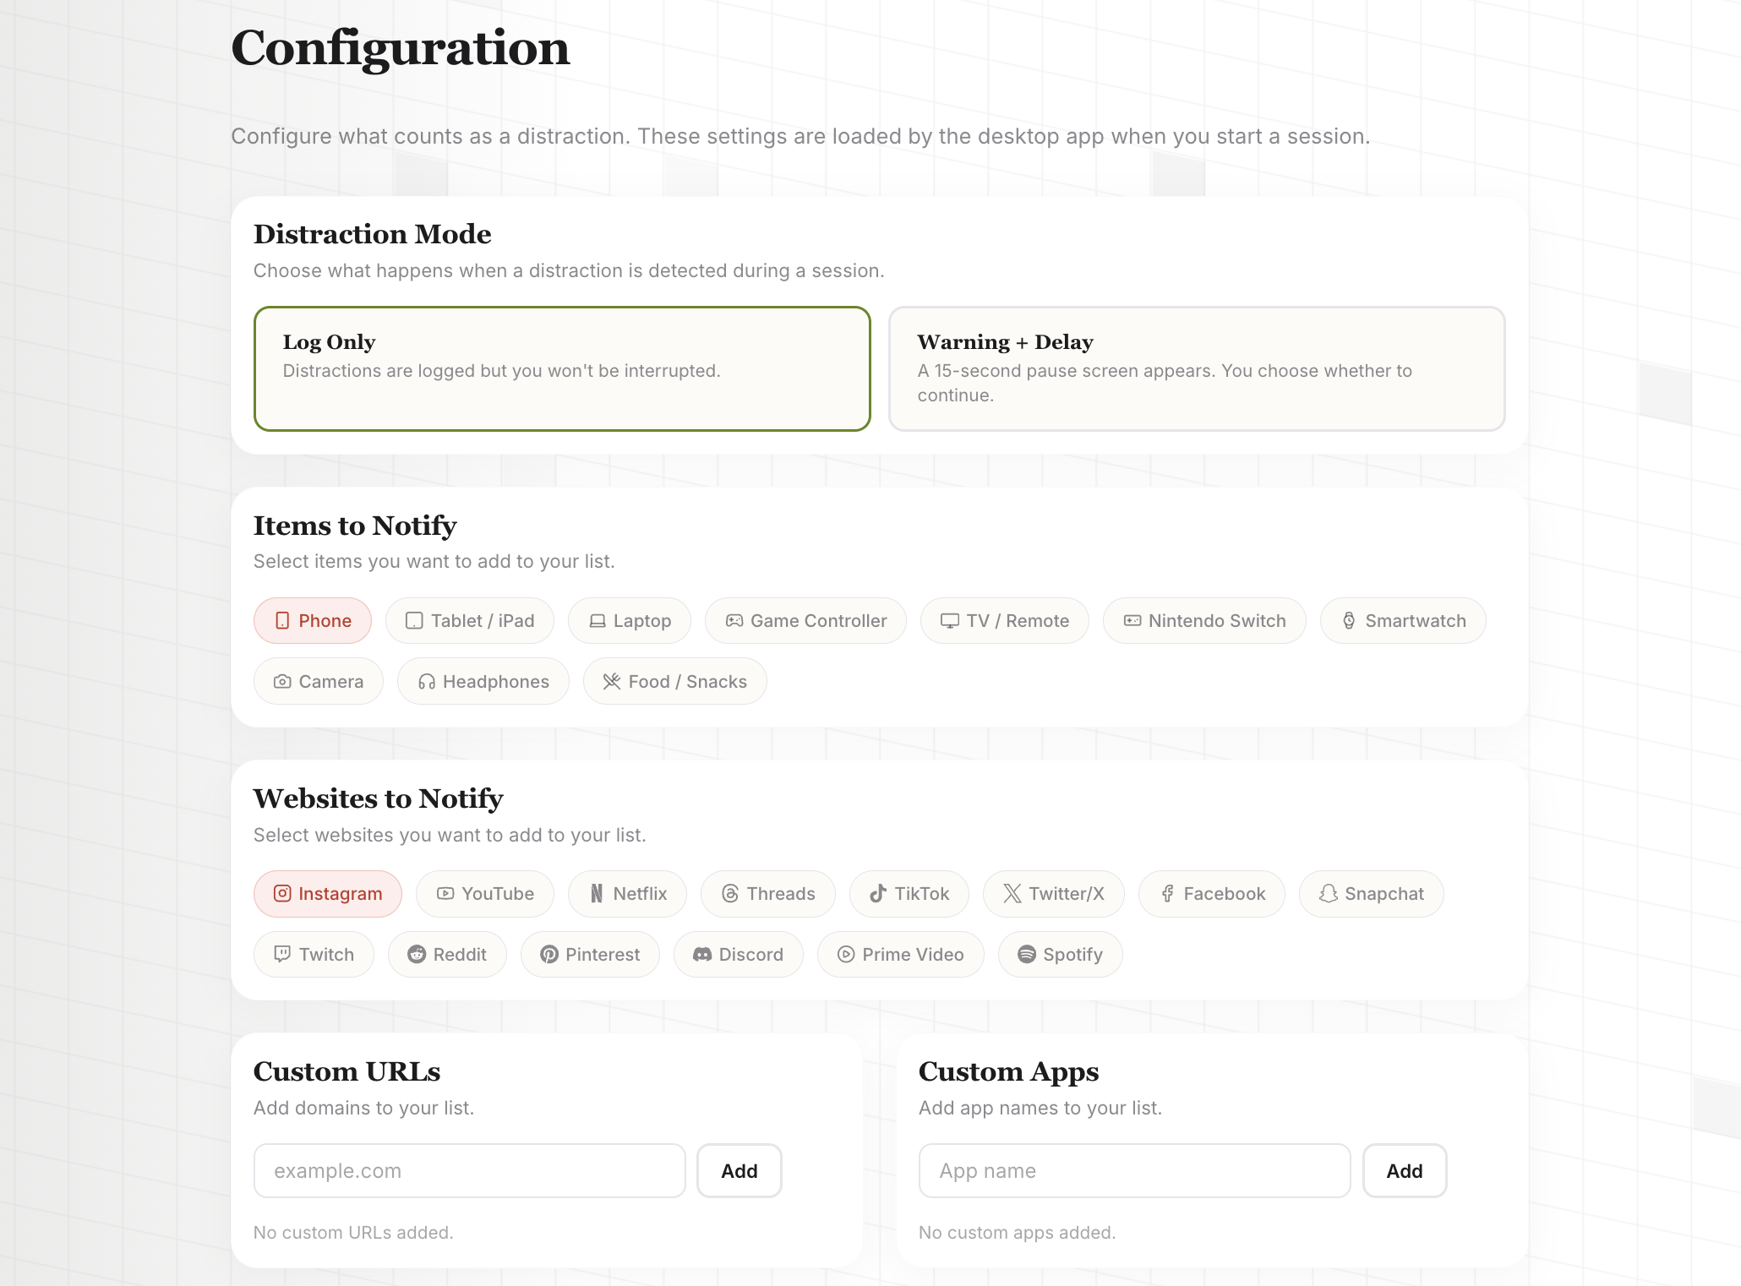This screenshot has height=1286, width=1741.
Task: Click the Threads logo icon
Action: 731,894
